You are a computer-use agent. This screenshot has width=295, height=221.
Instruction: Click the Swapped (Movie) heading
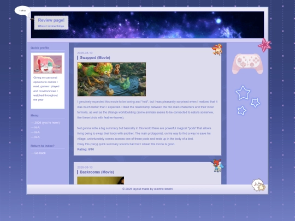(x=95, y=58)
